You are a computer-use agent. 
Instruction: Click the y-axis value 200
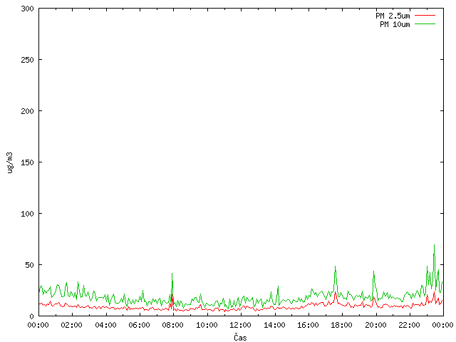tap(27, 111)
